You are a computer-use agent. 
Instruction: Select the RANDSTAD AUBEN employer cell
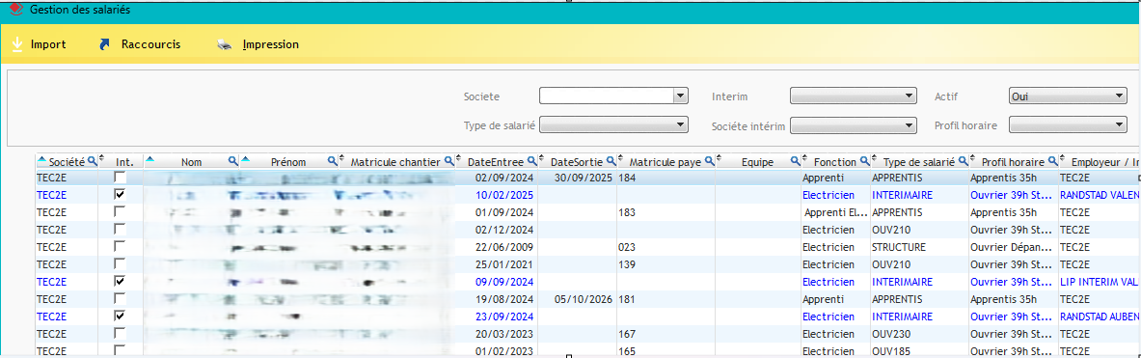pyautogui.click(x=1100, y=316)
